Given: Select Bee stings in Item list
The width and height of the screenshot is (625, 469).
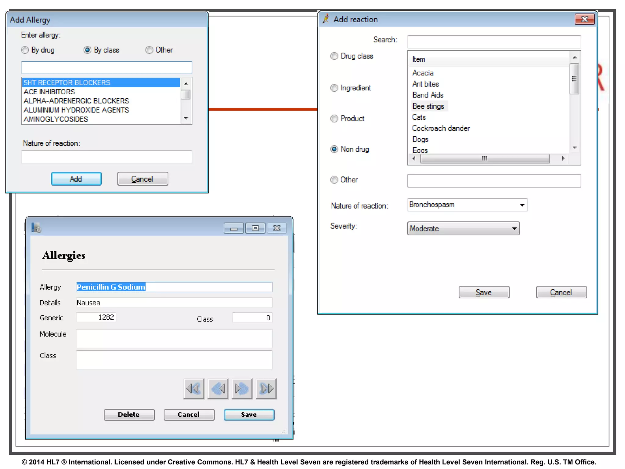Looking at the screenshot, I should pos(428,106).
